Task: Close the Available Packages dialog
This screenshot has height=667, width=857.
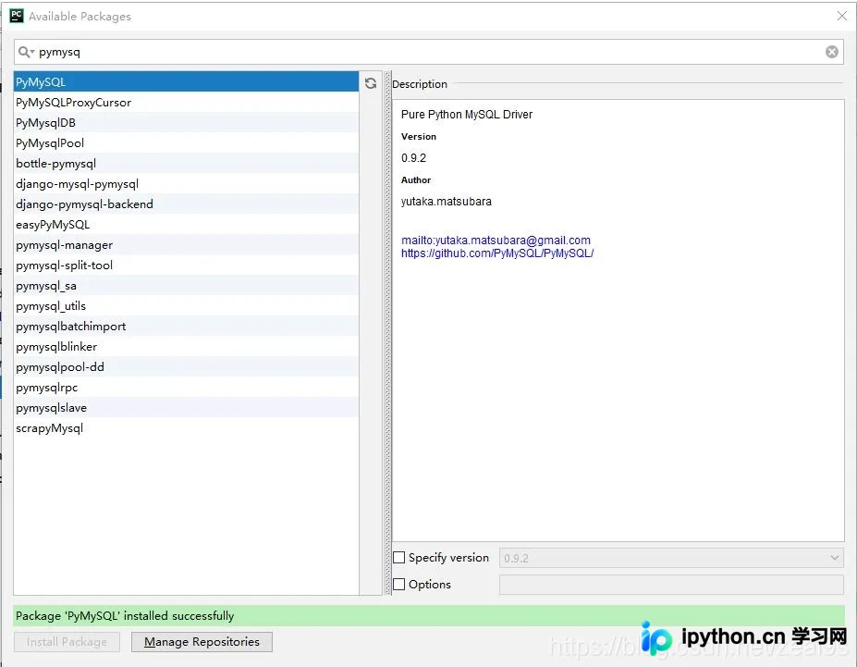Action: (841, 16)
